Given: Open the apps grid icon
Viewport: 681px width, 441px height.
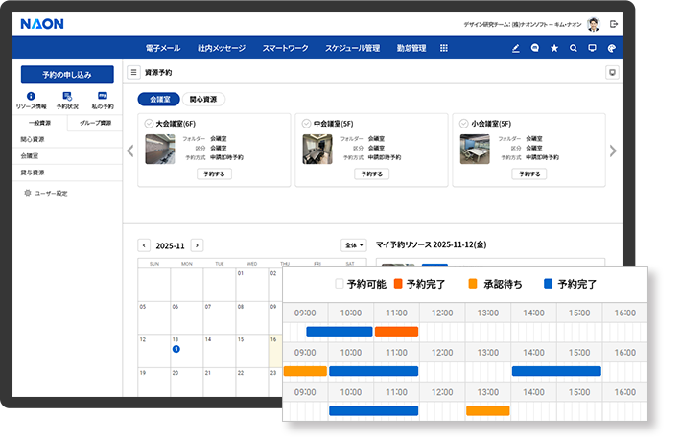Looking at the screenshot, I should point(444,48).
